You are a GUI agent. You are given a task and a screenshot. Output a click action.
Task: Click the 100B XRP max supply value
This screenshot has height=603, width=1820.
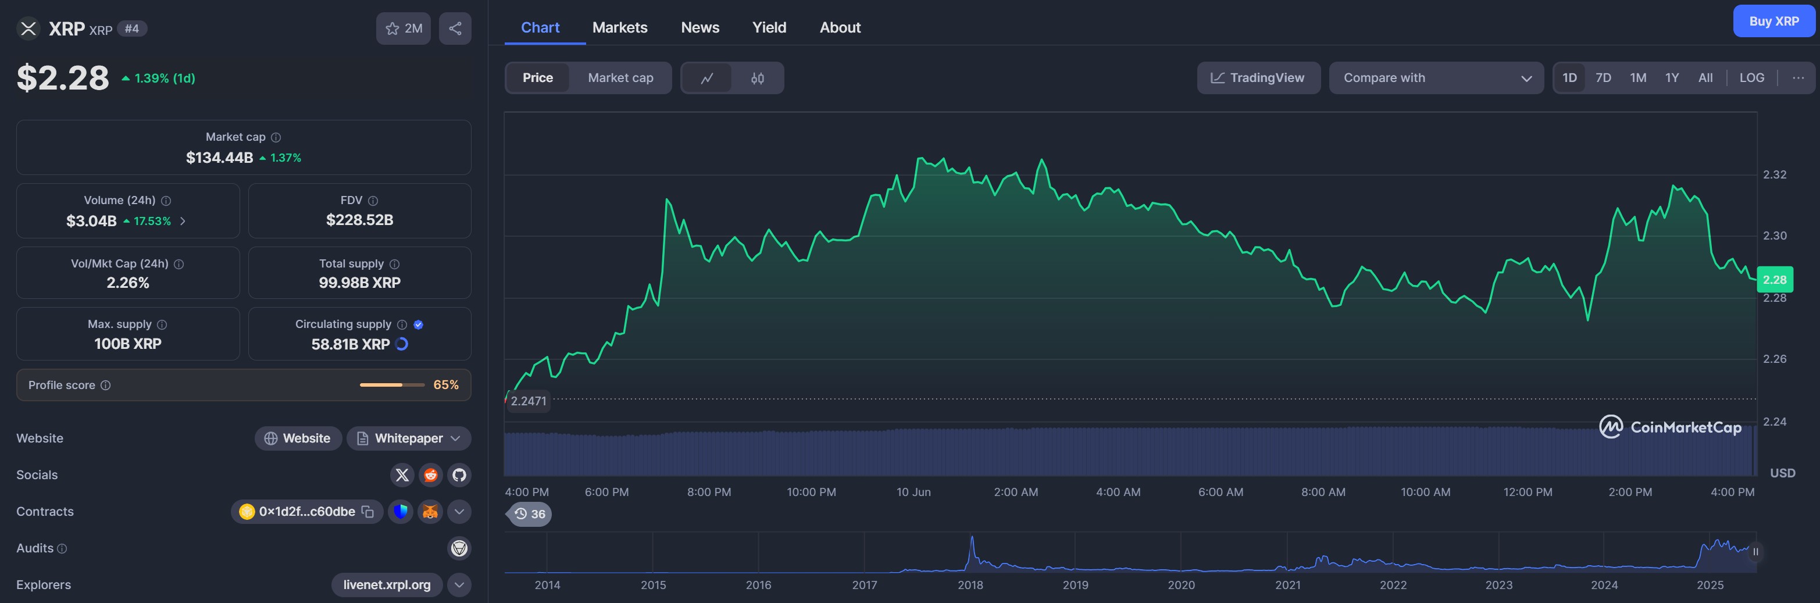click(x=128, y=344)
